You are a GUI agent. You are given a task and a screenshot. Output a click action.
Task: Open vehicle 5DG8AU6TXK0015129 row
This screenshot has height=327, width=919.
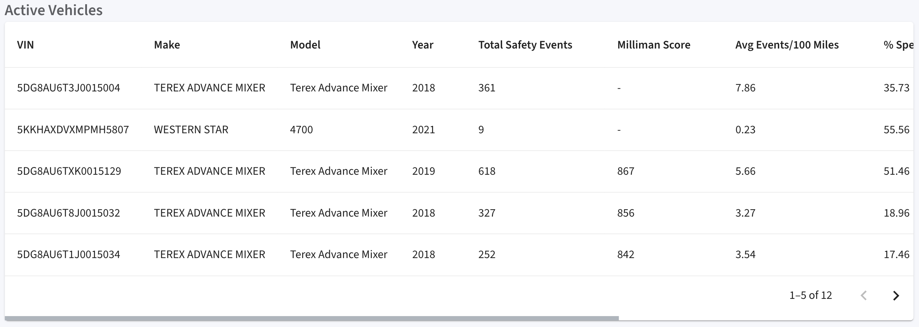click(459, 171)
